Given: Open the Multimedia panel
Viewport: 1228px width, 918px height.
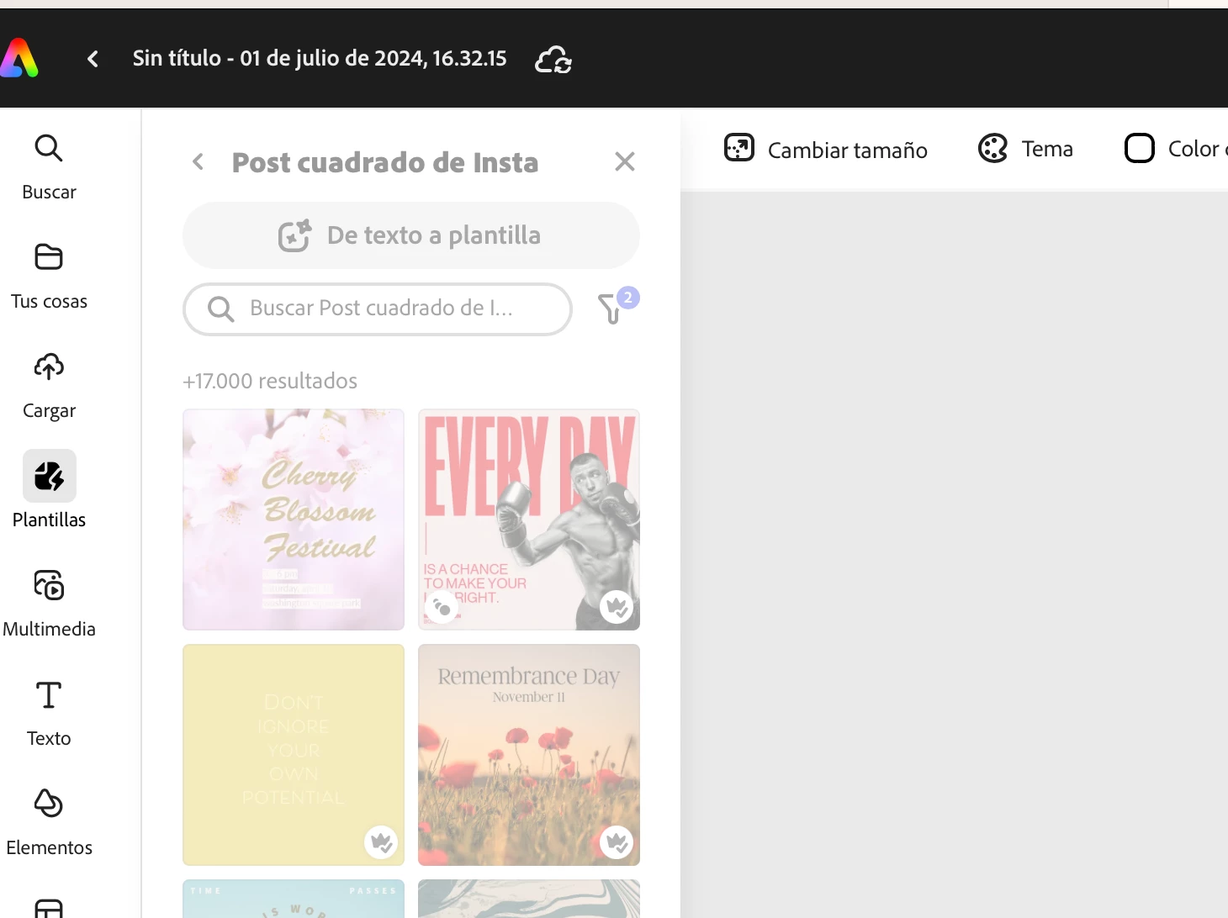Looking at the screenshot, I should 49,604.
